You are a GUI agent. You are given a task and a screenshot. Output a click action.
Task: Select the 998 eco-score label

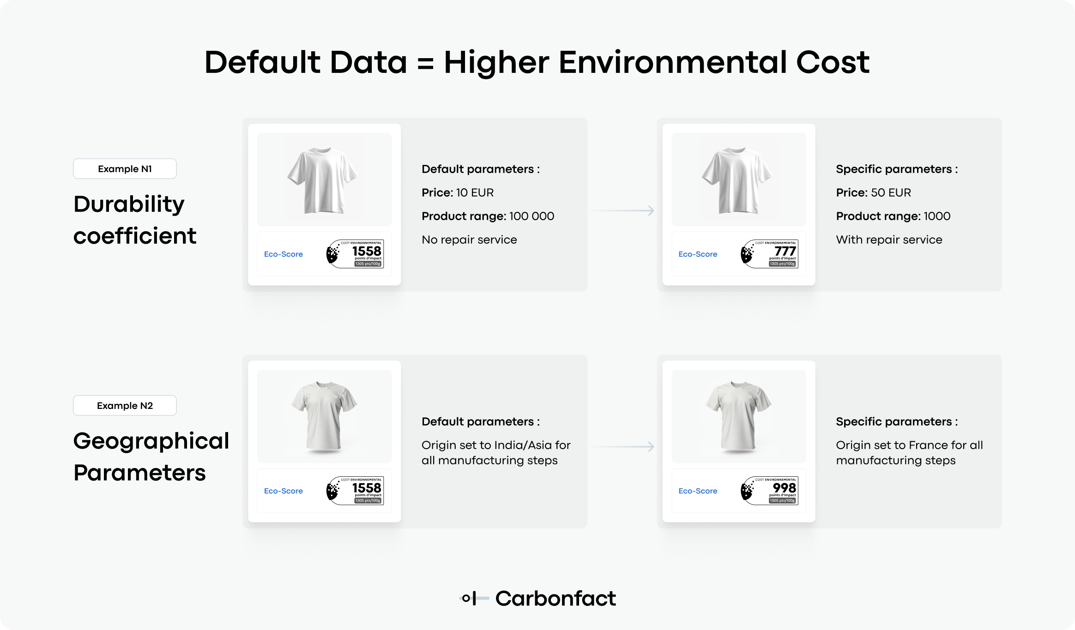[769, 490]
